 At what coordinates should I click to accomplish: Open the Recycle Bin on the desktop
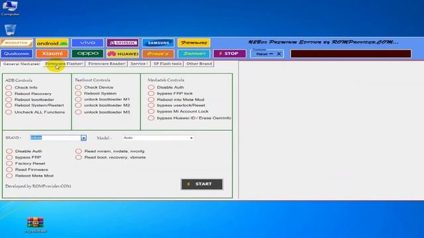click(11, 30)
